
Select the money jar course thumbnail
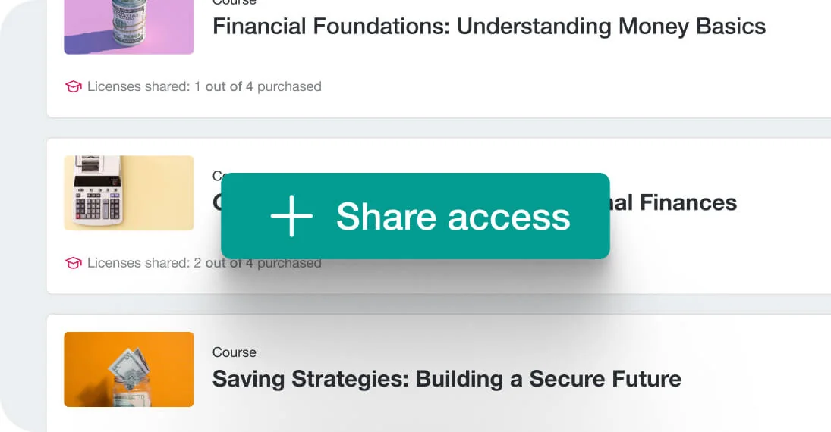pos(128,369)
